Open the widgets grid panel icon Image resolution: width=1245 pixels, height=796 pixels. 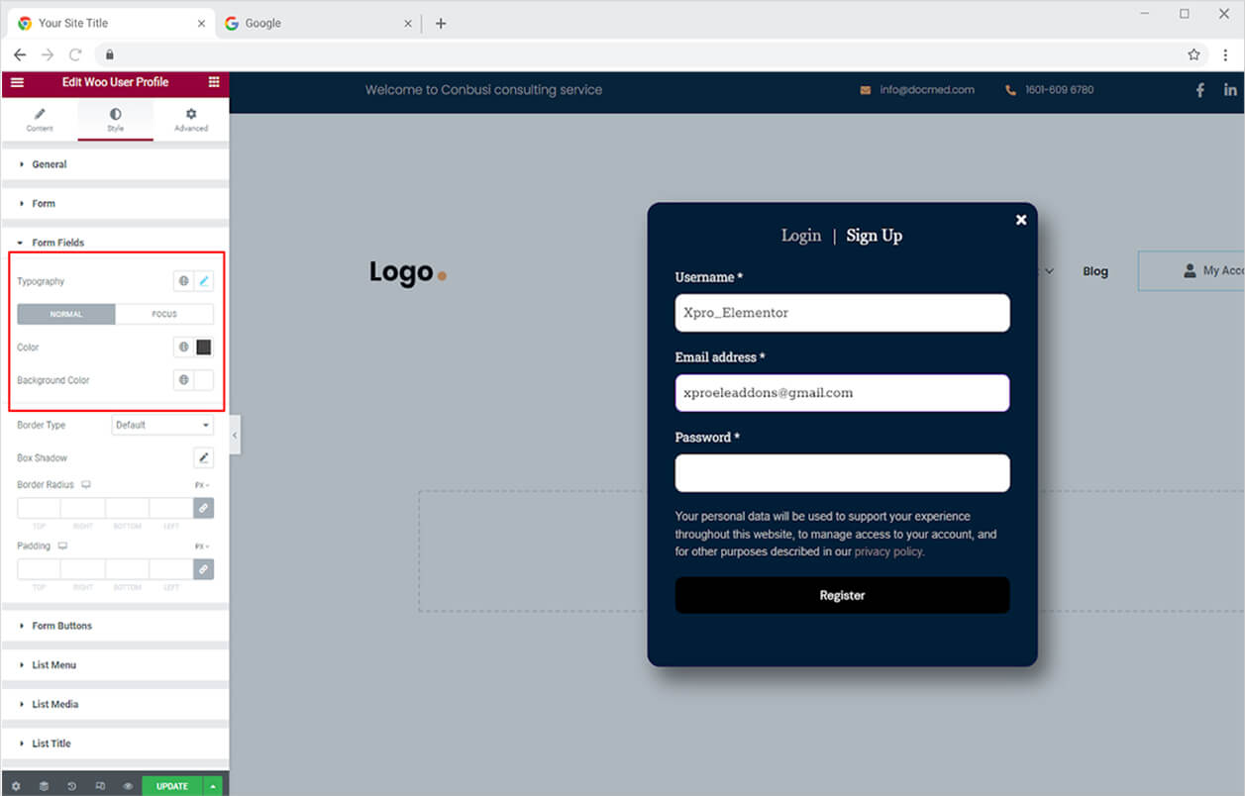(214, 82)
